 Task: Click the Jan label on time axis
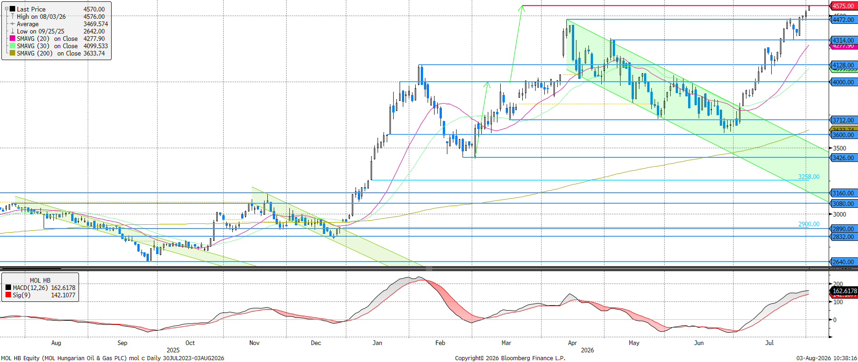(377, 343)
